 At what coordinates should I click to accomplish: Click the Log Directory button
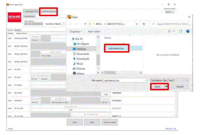[x=29, y=16]
